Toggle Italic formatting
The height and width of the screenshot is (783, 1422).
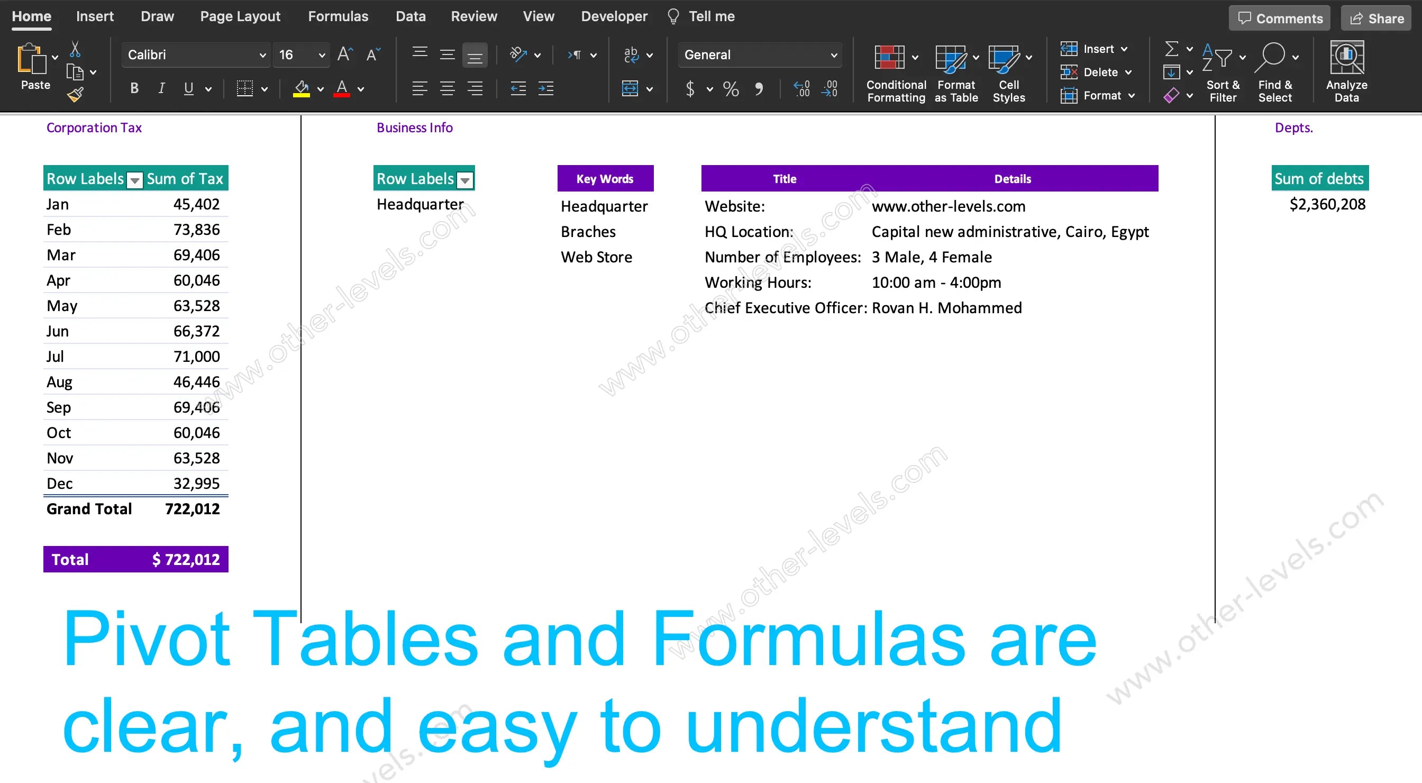tap(161, 88)
